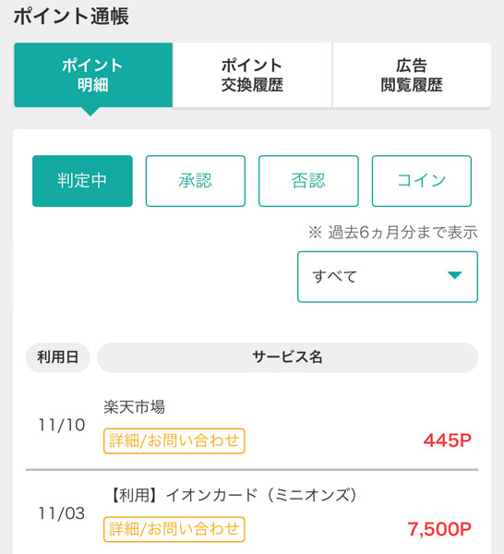The height and width of the screenshot is (554, 504).
Task: Open the 広告閲覧履歴 tab
Action: [412, 75]
